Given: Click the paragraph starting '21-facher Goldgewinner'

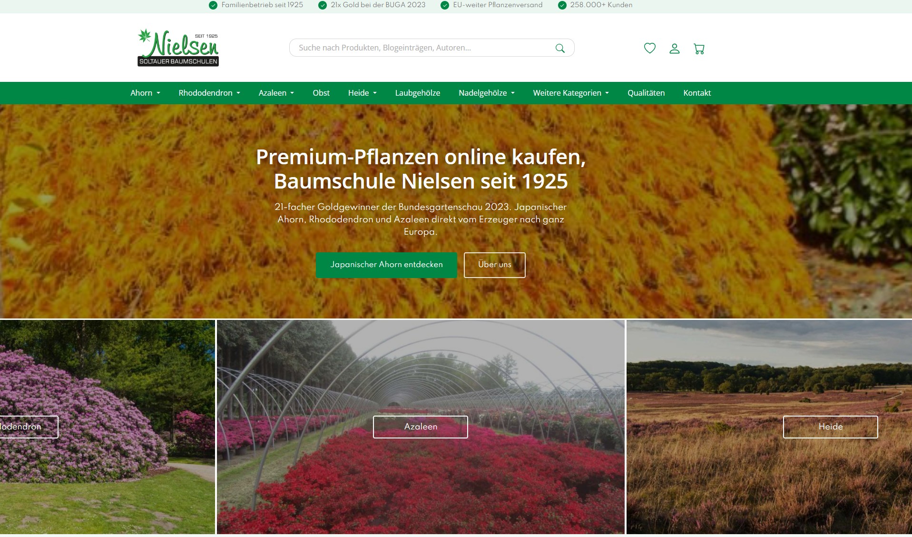Looking at the screenshot, I should [x=421, y=219].
